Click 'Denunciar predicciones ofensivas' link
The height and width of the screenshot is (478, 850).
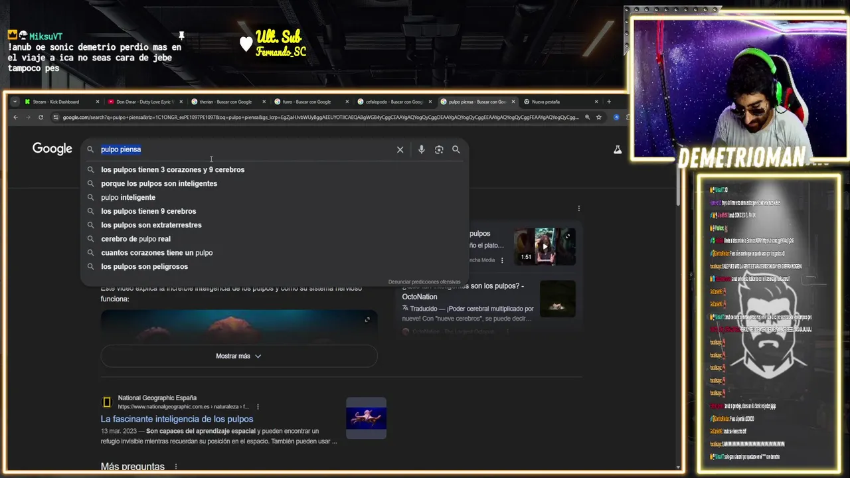coord(424,281)
